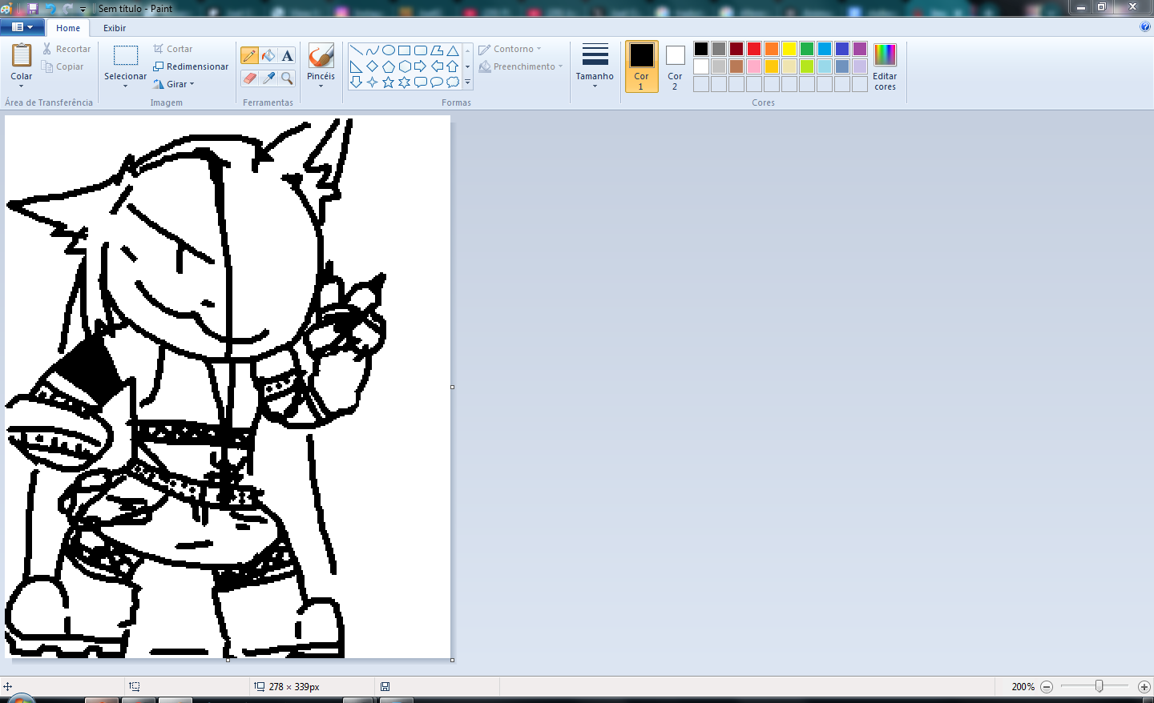The width and height of the screenshot is (1154, 703).
Task: Select the Color picker eyedropper tool
Action: [268, 78]
